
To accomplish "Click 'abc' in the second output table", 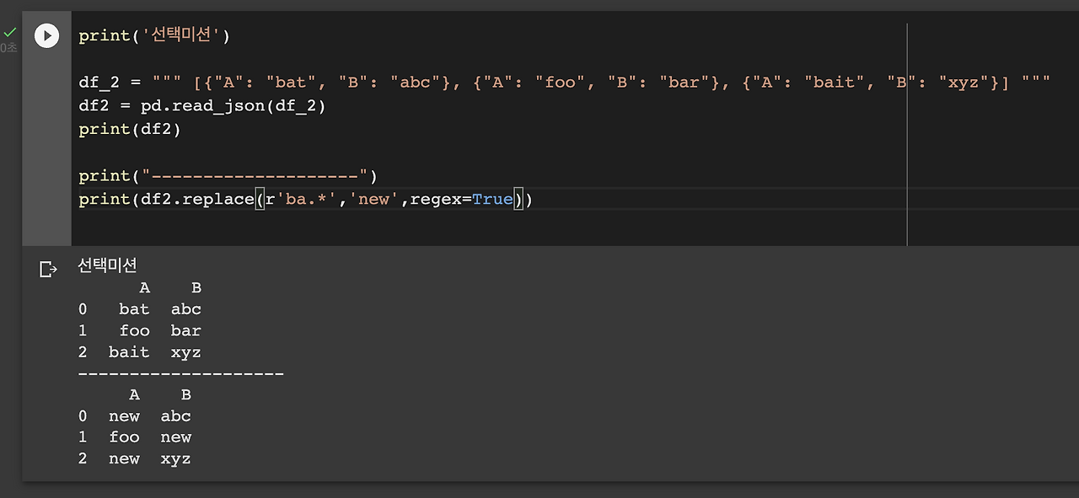I will pyautogui.click(x=175, y=416).
